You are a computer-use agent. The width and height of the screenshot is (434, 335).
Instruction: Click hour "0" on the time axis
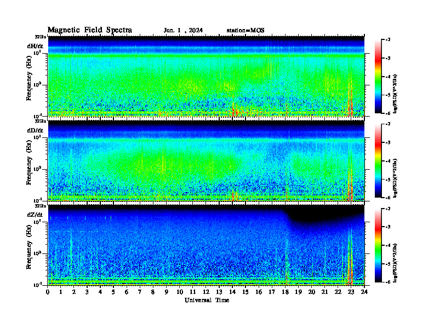[x=48, y=292]
